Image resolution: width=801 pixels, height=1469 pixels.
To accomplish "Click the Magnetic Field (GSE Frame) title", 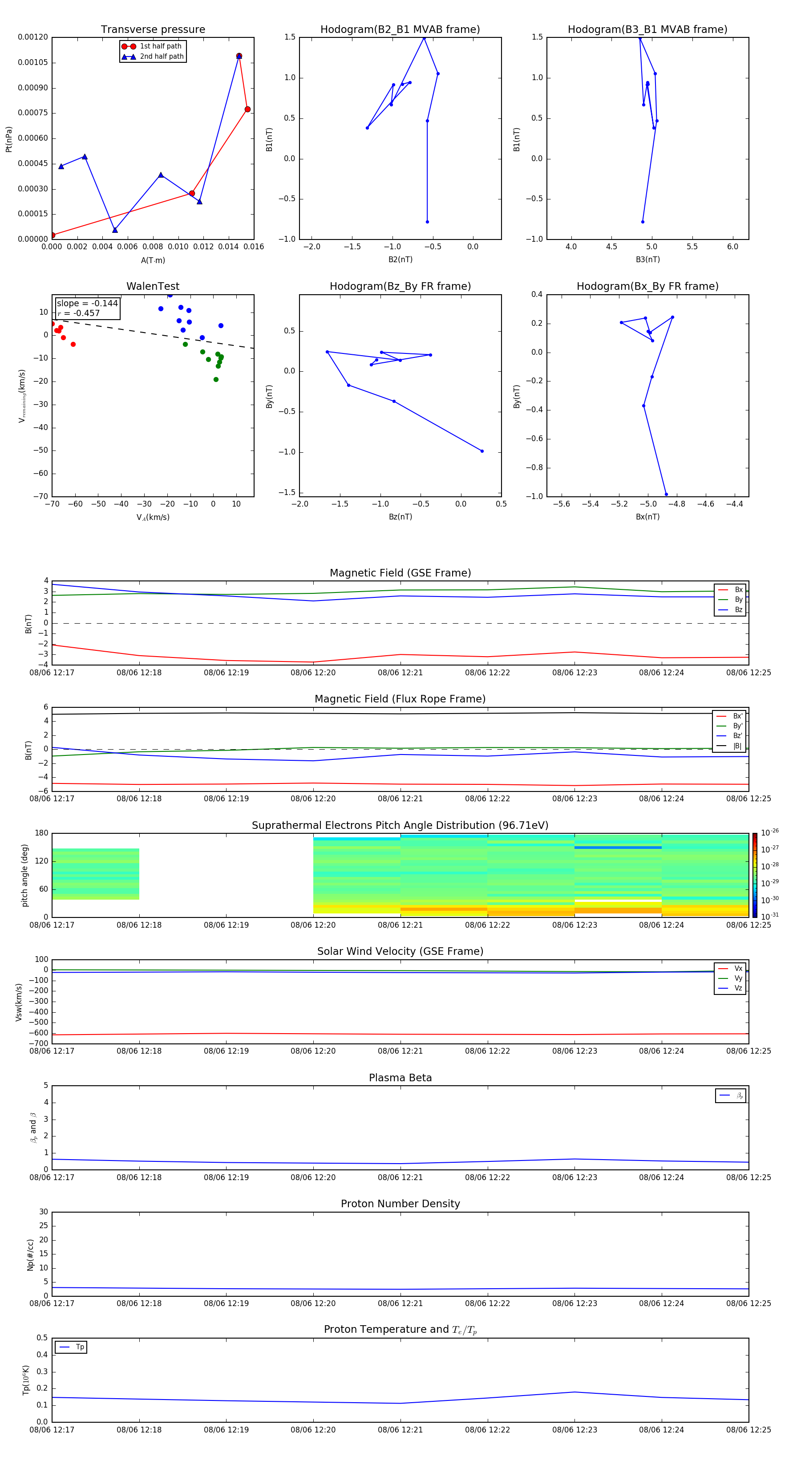I will pyautogui.click(x=400, y=573).
